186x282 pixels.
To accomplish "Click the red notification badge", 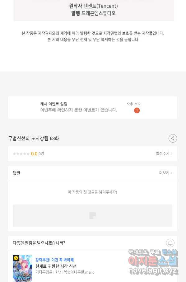I will 137,110.
